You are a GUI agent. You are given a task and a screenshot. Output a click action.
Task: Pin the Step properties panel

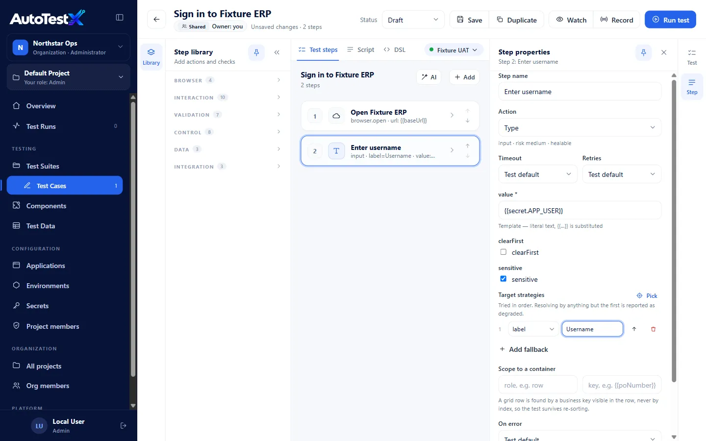(644, 52)
